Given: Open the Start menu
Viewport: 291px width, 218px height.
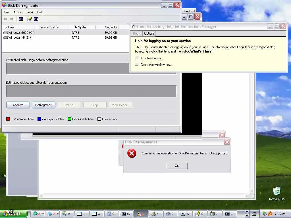Looking at the screenshot, I should click(x=14, y=214).
